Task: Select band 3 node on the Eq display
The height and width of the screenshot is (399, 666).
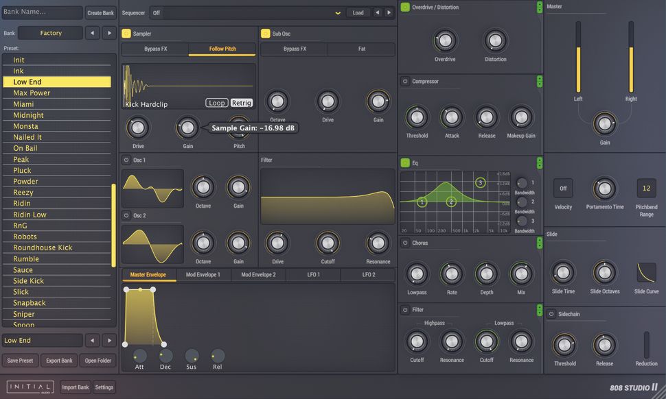Action: point(482,183)
